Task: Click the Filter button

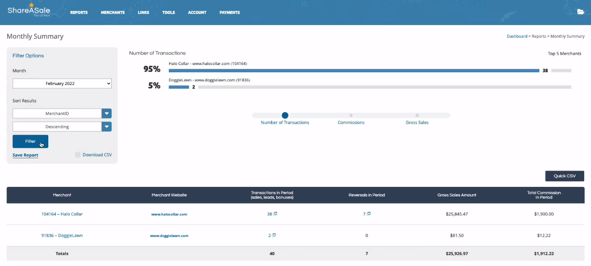Action: 30,141
